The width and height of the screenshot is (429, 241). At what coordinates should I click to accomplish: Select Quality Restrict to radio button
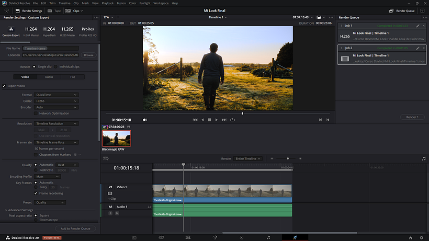pos(36,170)
